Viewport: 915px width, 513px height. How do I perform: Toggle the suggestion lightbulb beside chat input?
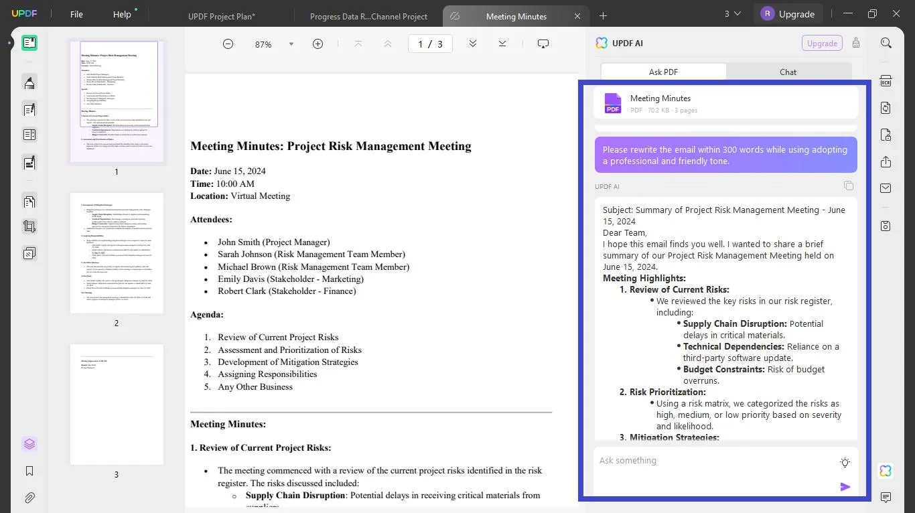point(845,462)
